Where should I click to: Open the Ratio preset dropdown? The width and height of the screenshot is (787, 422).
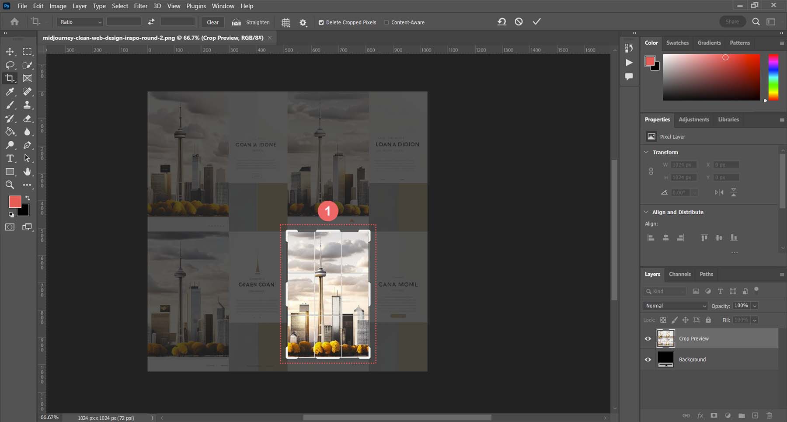pos(80,22)
